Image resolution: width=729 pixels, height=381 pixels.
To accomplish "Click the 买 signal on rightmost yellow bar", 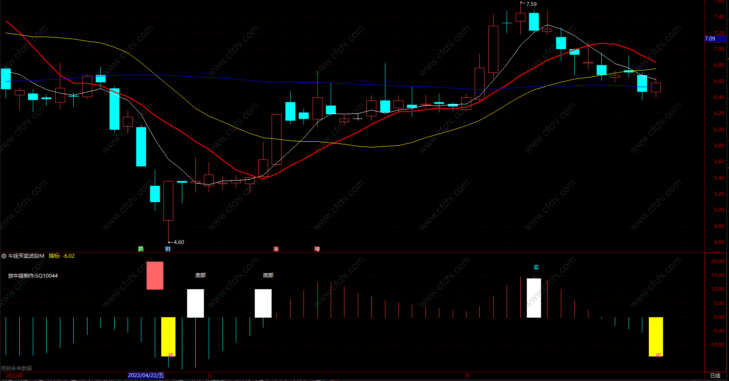I will [658, 356].
